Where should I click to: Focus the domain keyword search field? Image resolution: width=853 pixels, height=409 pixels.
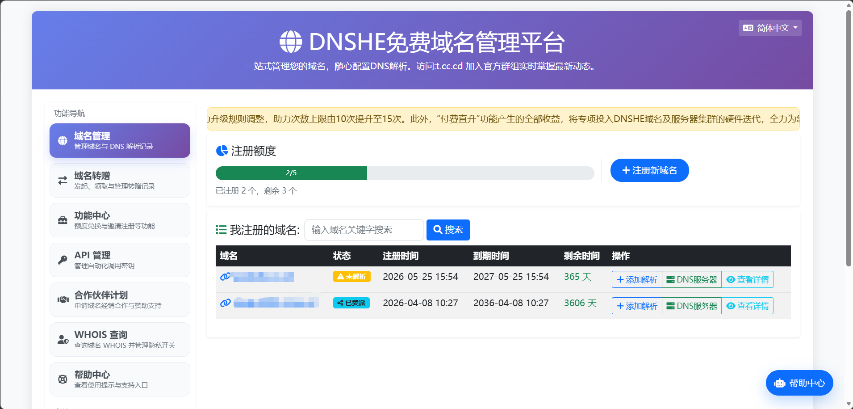[364, 230]
